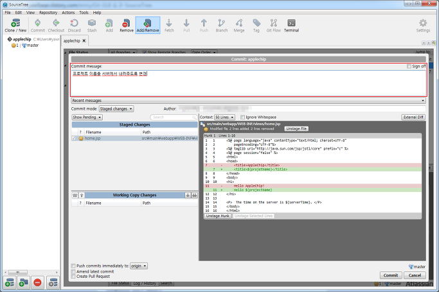Click the Unstage Hunk button
The width and height of the screenshot is (439, 292).
[x=217, y=216]
